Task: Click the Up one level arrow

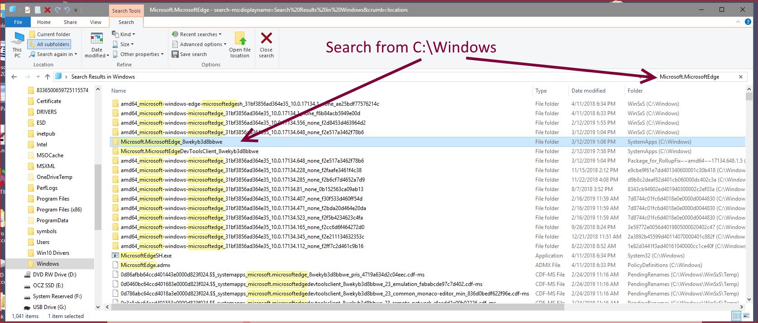Action: 47,77
